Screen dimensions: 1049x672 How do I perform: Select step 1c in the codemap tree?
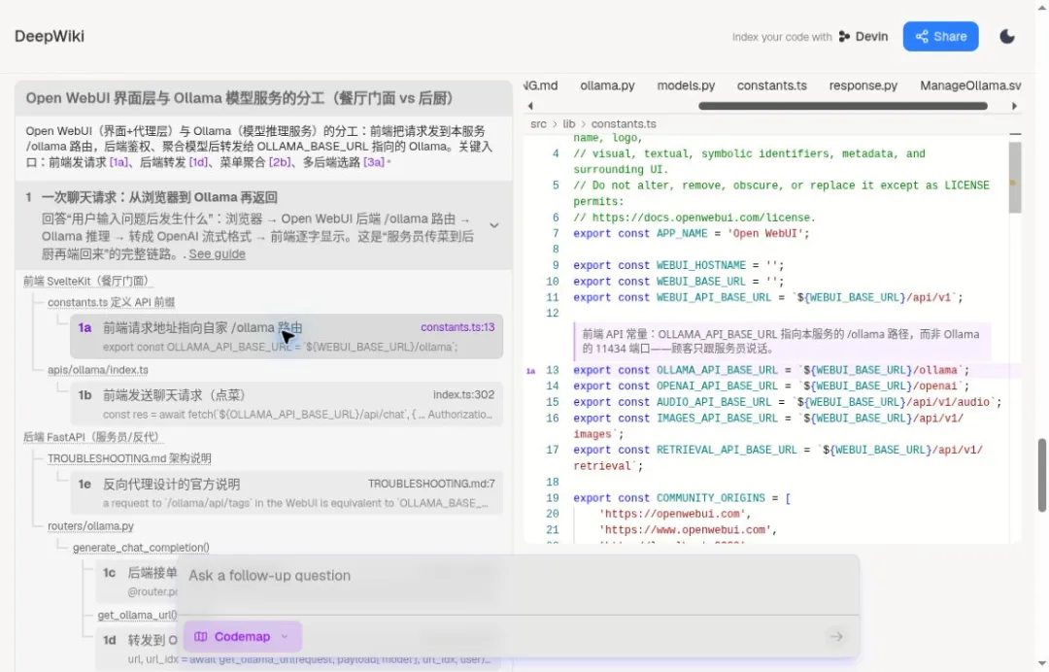point(139,581)
